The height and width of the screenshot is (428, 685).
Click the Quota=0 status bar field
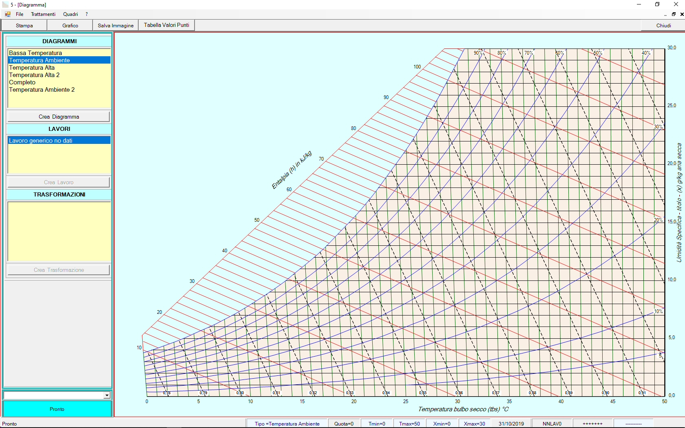pos(344,424)
